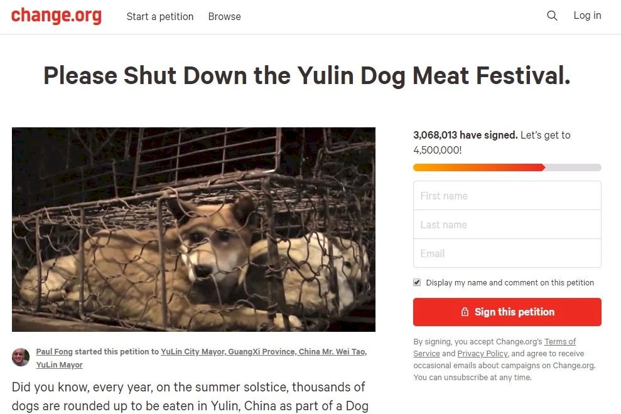
Task: Open Paul Fong's avatar picture
Action: coord(21,357)
